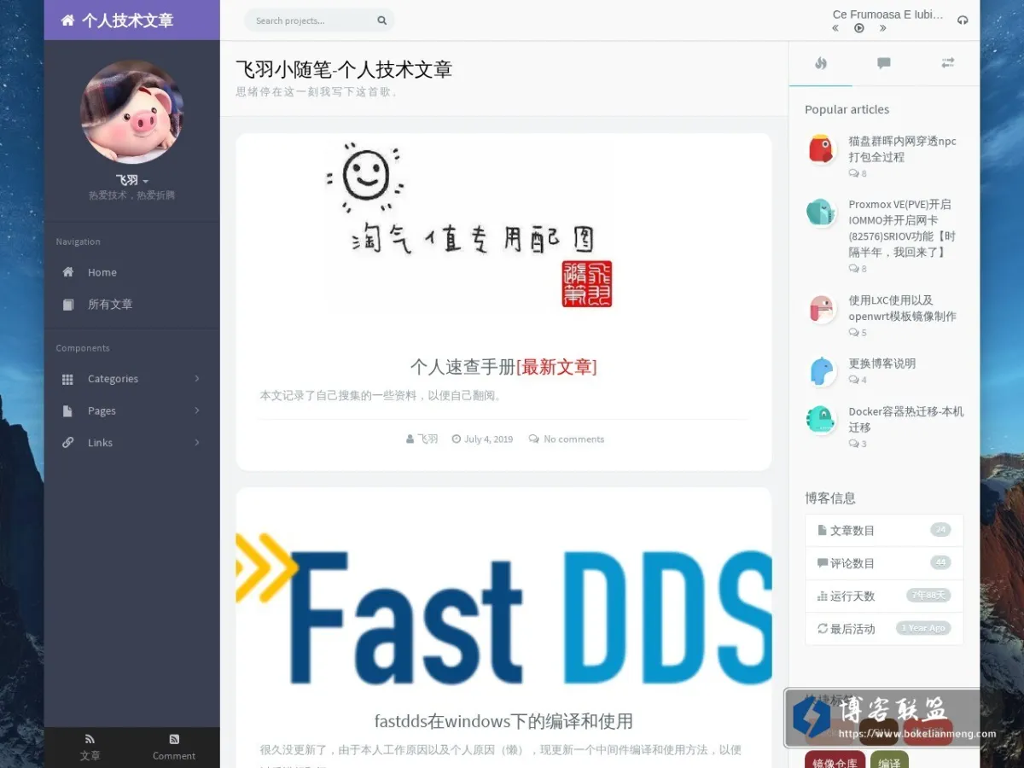This screenshot has width=1024, height=768.
Task: Expand the Categories submenu
Action: 197,378
